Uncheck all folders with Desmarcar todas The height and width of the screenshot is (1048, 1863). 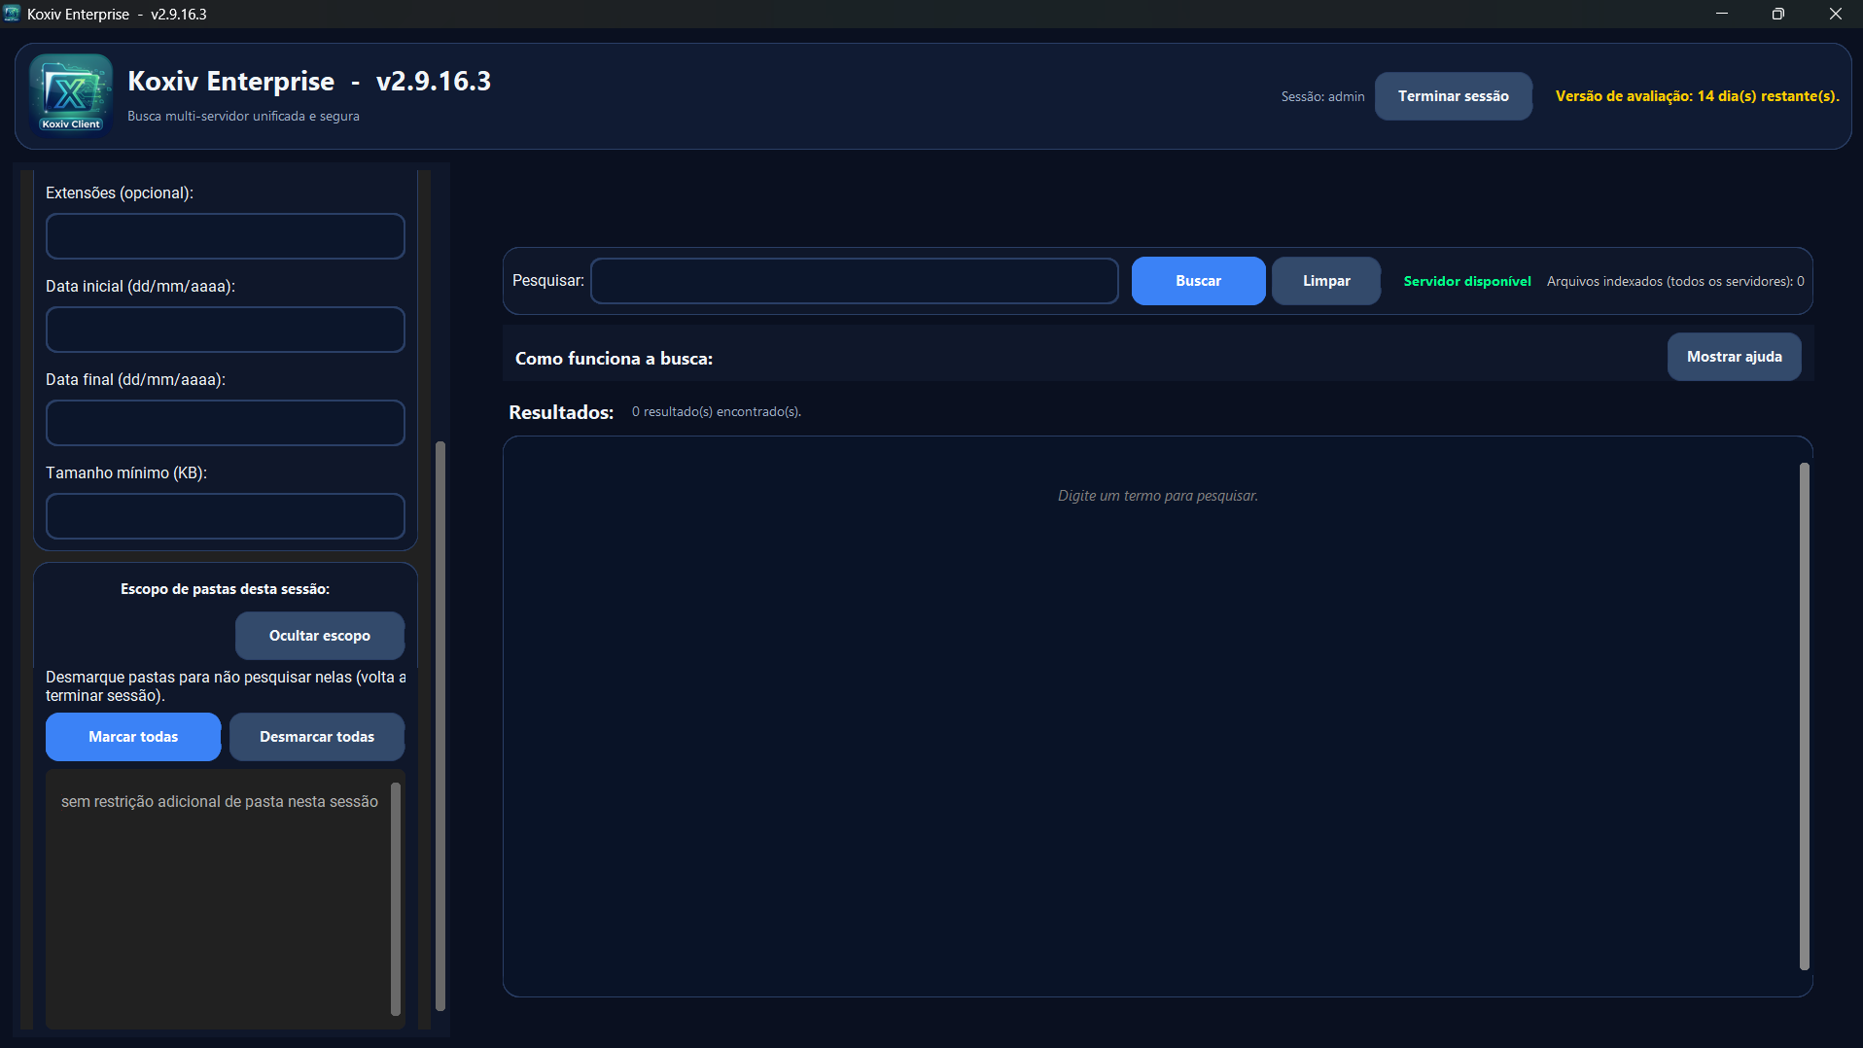point(316,737)
